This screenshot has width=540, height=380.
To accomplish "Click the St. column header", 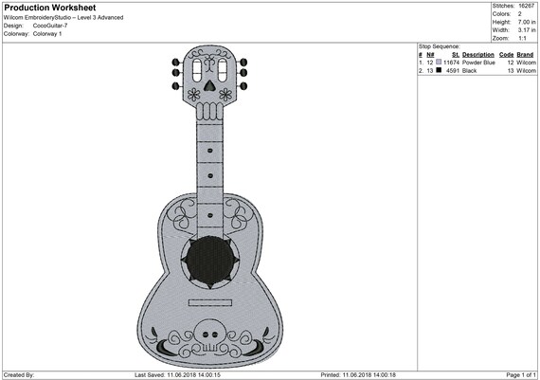I will pyautogui.click(x=456, y=54).
